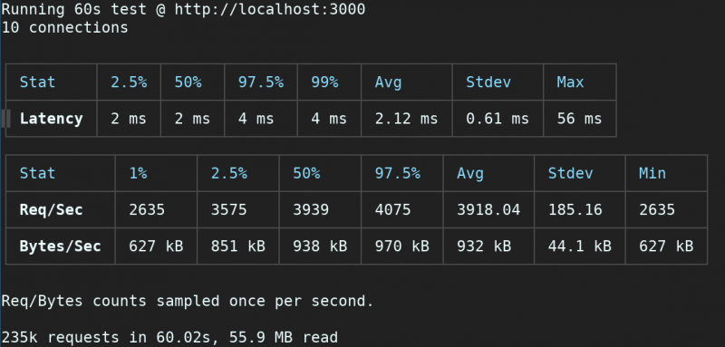The image size is (725, 347).
Task: Click the 3918.04 average requests value
Action: point(488,210)
